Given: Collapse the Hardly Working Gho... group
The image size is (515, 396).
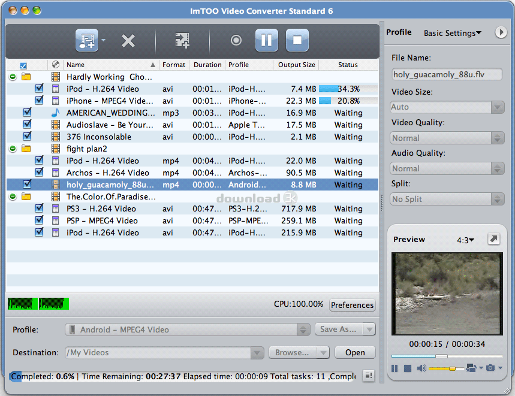Looking at the screenshot, I should pyautogui.click(x=13, y=77).
